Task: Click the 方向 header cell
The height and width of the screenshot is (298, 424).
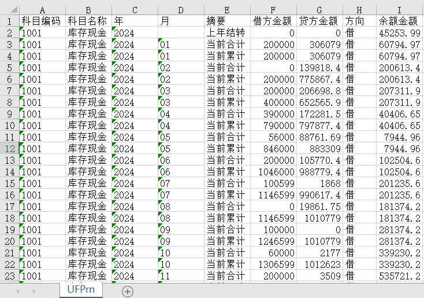Action: click(x=360, y=21)
